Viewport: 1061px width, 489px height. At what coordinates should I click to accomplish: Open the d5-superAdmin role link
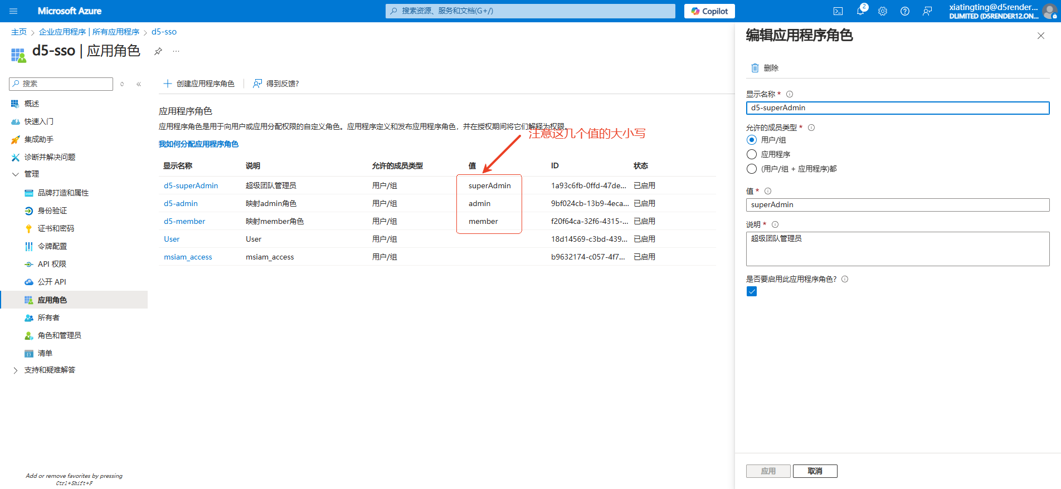(191, 185)
